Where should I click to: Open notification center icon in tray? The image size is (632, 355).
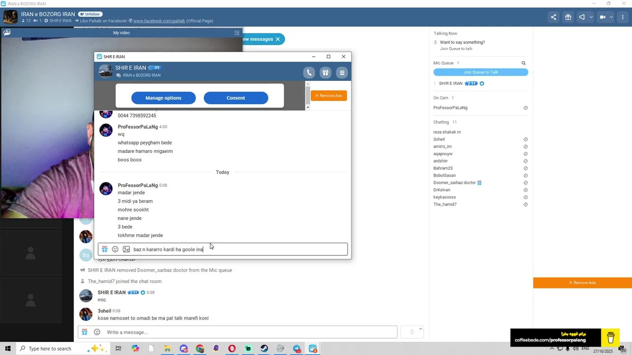623,350
